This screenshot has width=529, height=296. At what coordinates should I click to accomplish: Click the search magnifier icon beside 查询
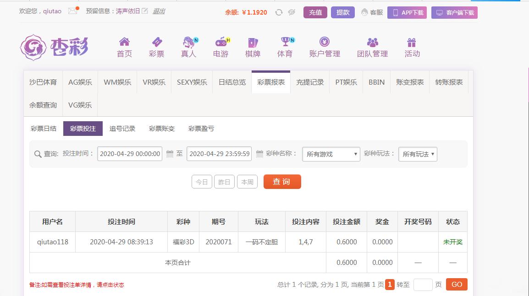[38, 154]
